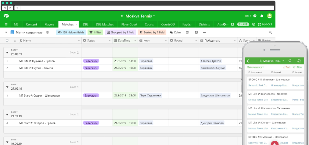Viewport: 309px width, 145px height.
Task: Open the Color options
Action: (175, 33)
